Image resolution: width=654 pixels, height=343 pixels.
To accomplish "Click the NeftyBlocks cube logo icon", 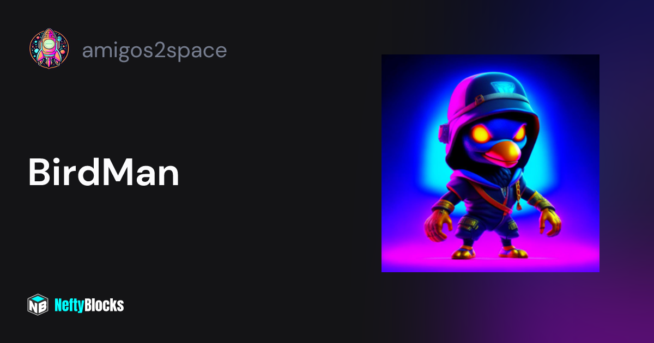I will point(38,304).
